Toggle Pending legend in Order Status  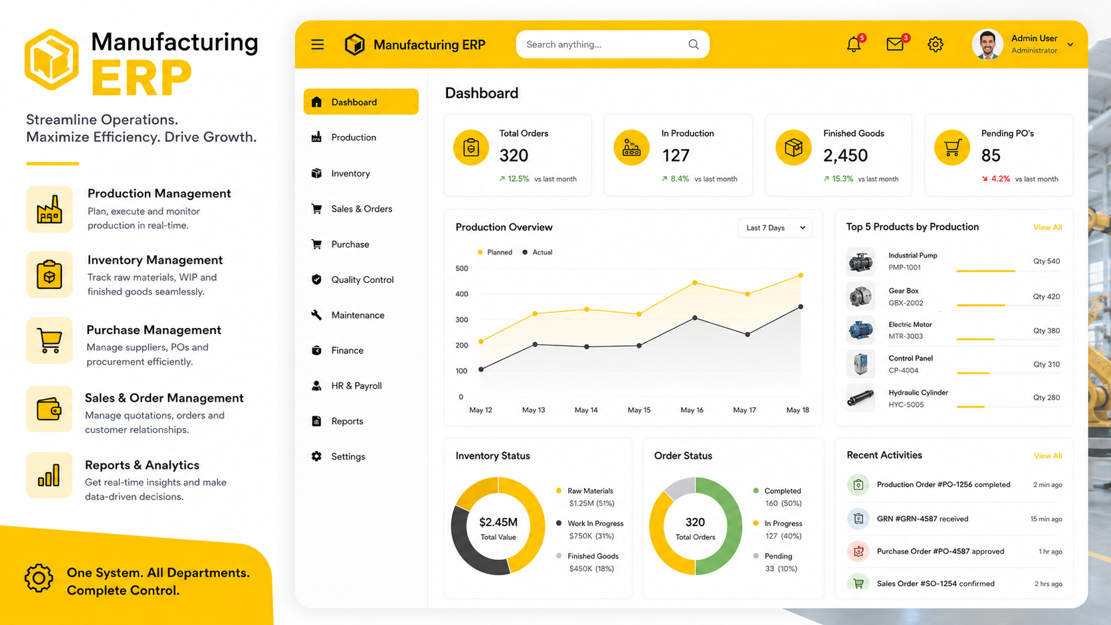click(x=772, y=556)
